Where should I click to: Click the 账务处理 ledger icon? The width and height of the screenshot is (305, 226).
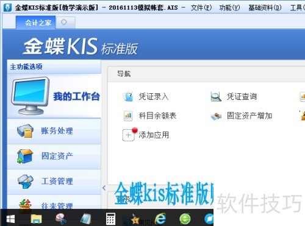(25, 131)
